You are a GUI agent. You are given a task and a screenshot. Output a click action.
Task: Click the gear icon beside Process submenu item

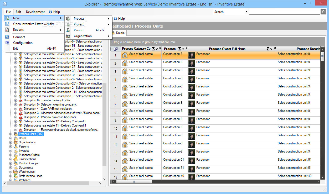point(68,19)
